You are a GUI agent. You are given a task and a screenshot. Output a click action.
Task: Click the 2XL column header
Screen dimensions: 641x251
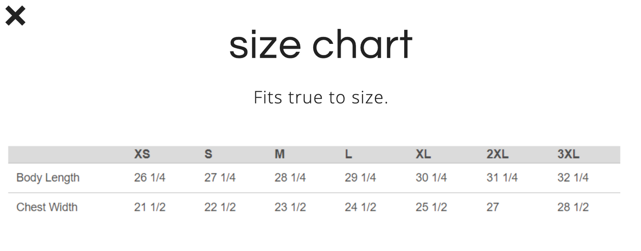(497, 154)
